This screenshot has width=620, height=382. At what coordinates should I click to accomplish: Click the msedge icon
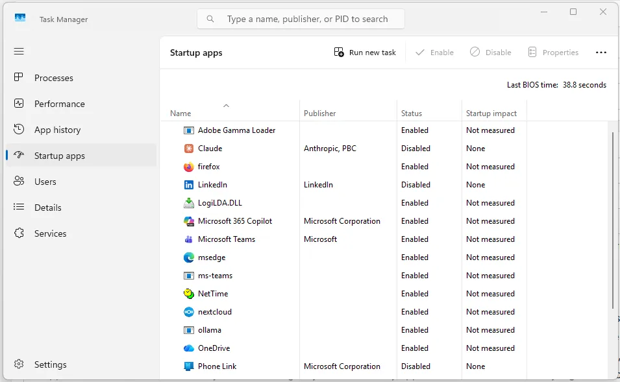[189, 257]
